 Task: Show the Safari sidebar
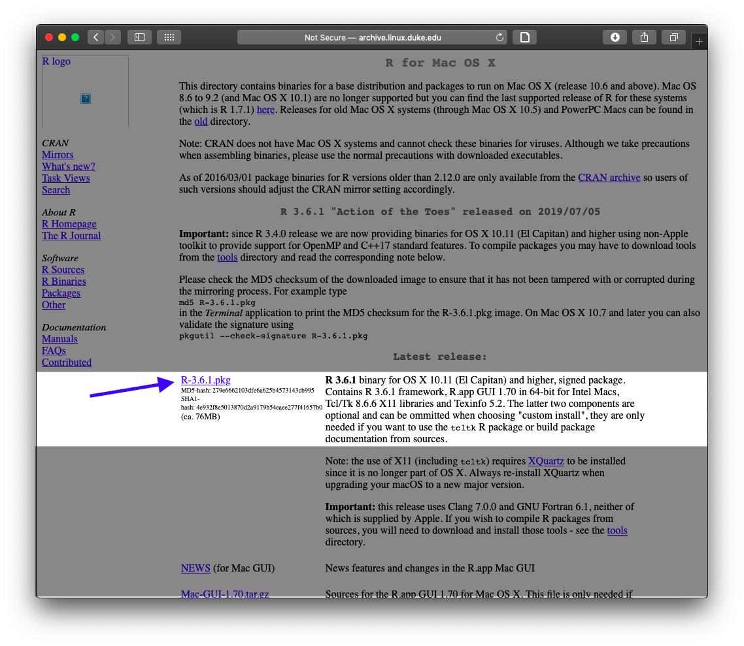139,37
